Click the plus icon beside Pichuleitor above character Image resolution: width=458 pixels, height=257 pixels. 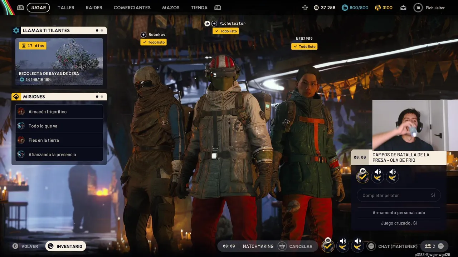click(x=214, y=24)
